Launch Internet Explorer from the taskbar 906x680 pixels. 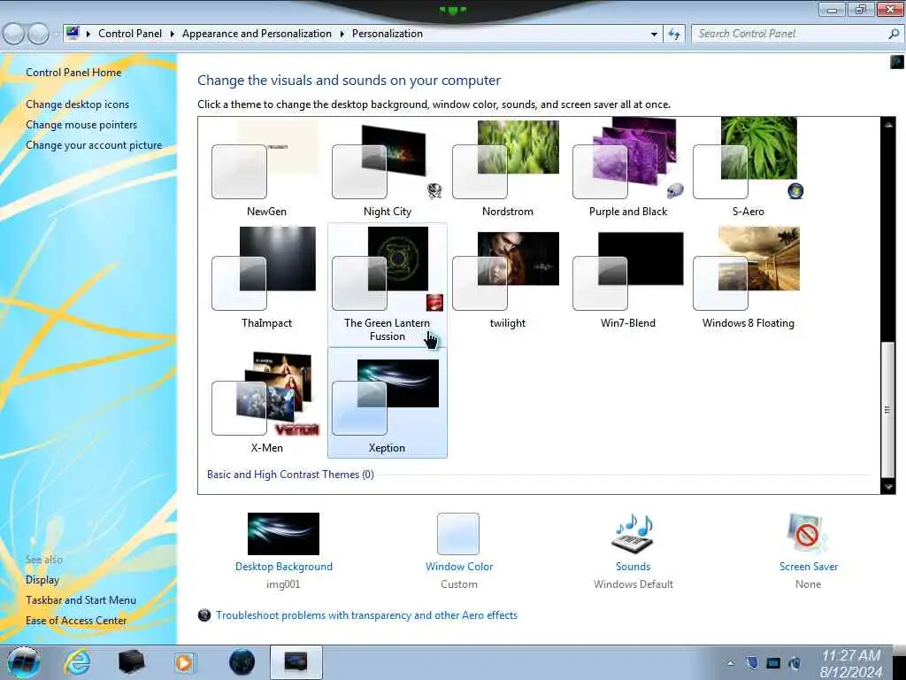tap(77, 662)
